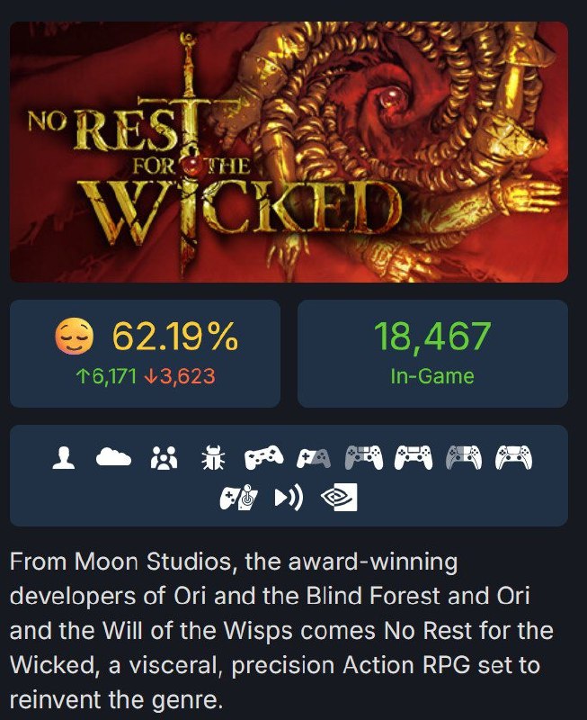The image size is (587, 720).
Task: Select the half-grey PlayStation DualShock controller icon
Action: click(364, 457)
